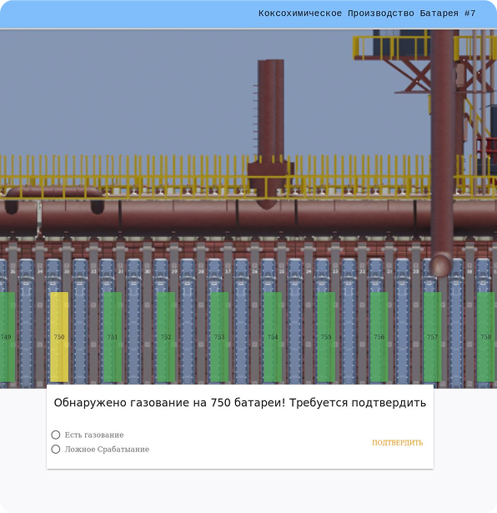The height and width of the screenshot is (513, 497).
Task: Select green oven marker 752
Action: [x=166, y=337]
